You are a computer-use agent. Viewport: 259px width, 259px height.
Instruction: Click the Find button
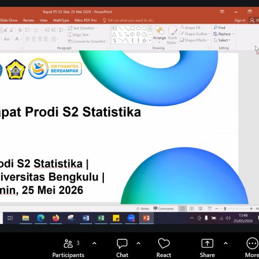[x=219, y=28]
